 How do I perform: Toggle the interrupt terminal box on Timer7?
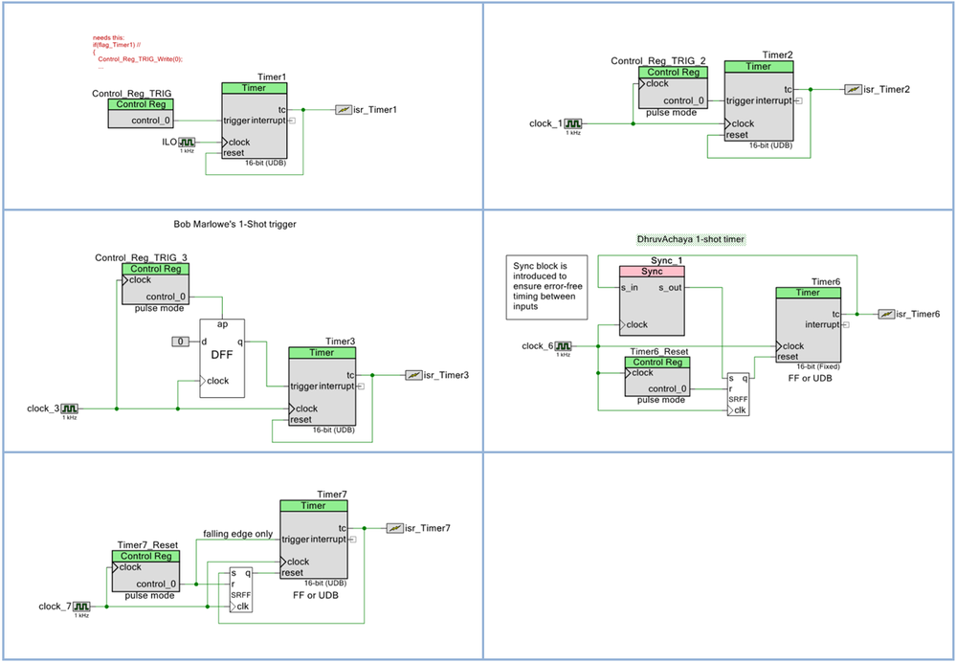click(x=352, y=540)
